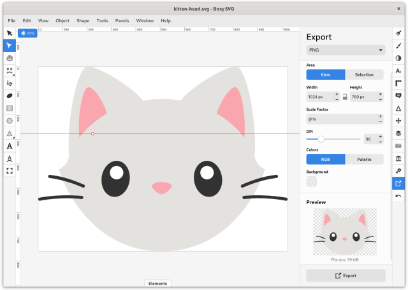Open the Library panel icon
Image resolution: width=408 pixels, height=290 pixels.
pyautogui.click(x=398, y=158)
